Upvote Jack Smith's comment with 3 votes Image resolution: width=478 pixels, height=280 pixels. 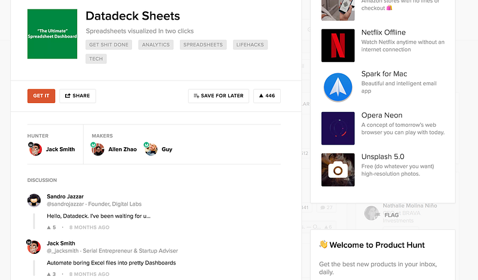[x=51, y=274]
